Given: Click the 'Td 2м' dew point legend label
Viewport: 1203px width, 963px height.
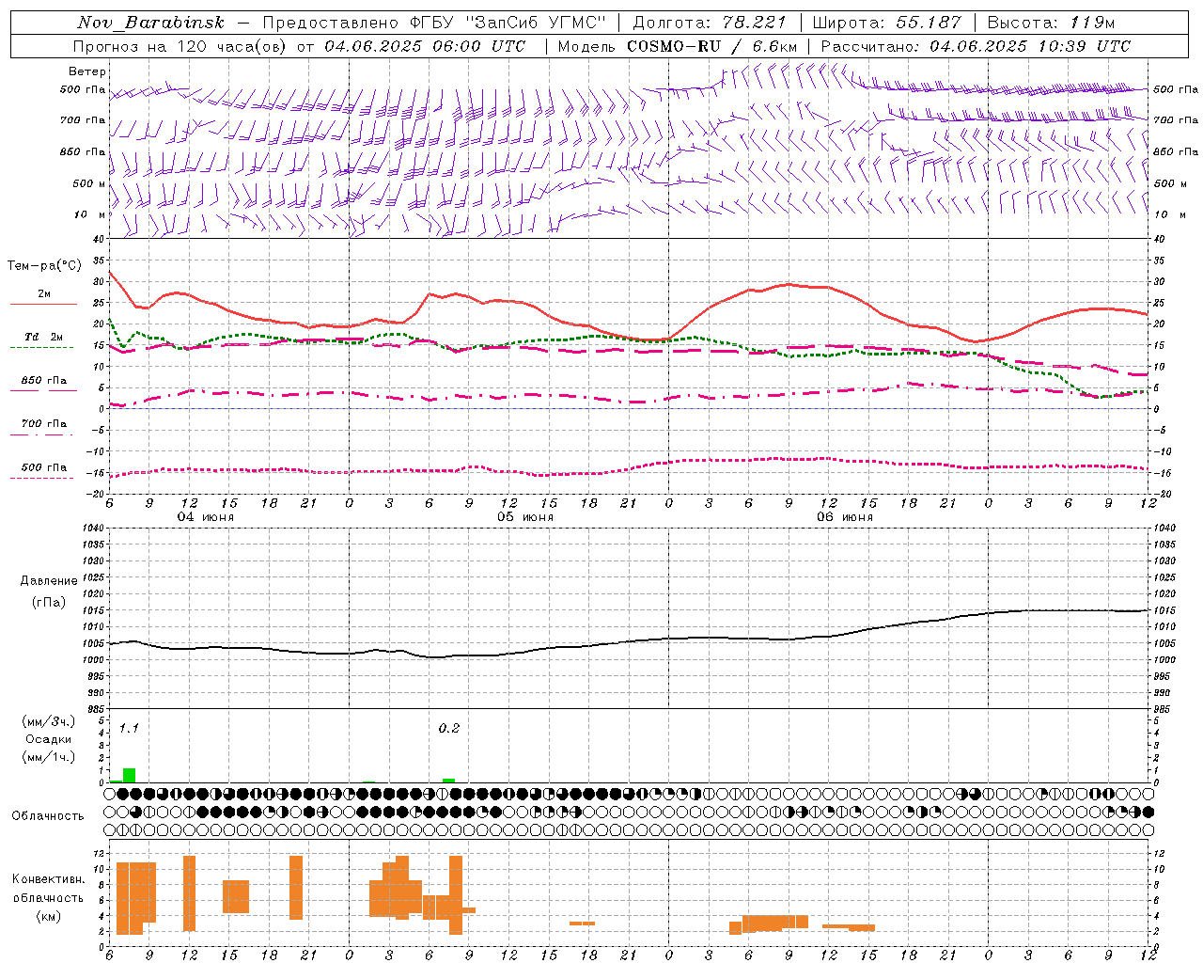Looking at the screenshot, I should point(44,337).
